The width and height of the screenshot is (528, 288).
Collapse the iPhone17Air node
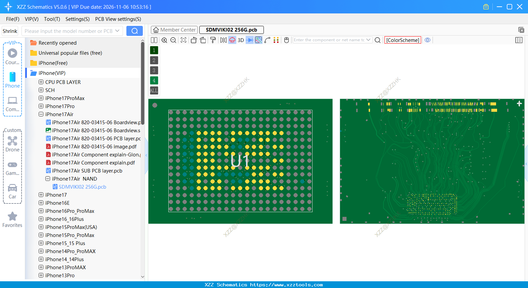[x=41, y=114]
